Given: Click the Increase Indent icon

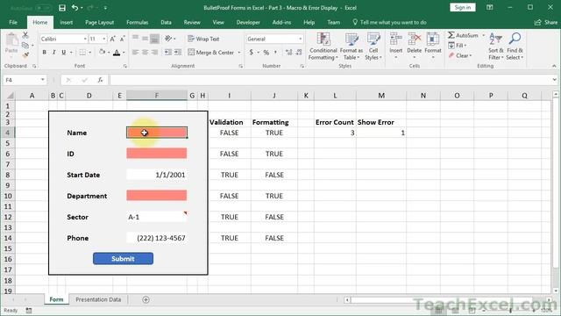Looking at the screenshot, I should pyautogui.click(x=177, y=53).
